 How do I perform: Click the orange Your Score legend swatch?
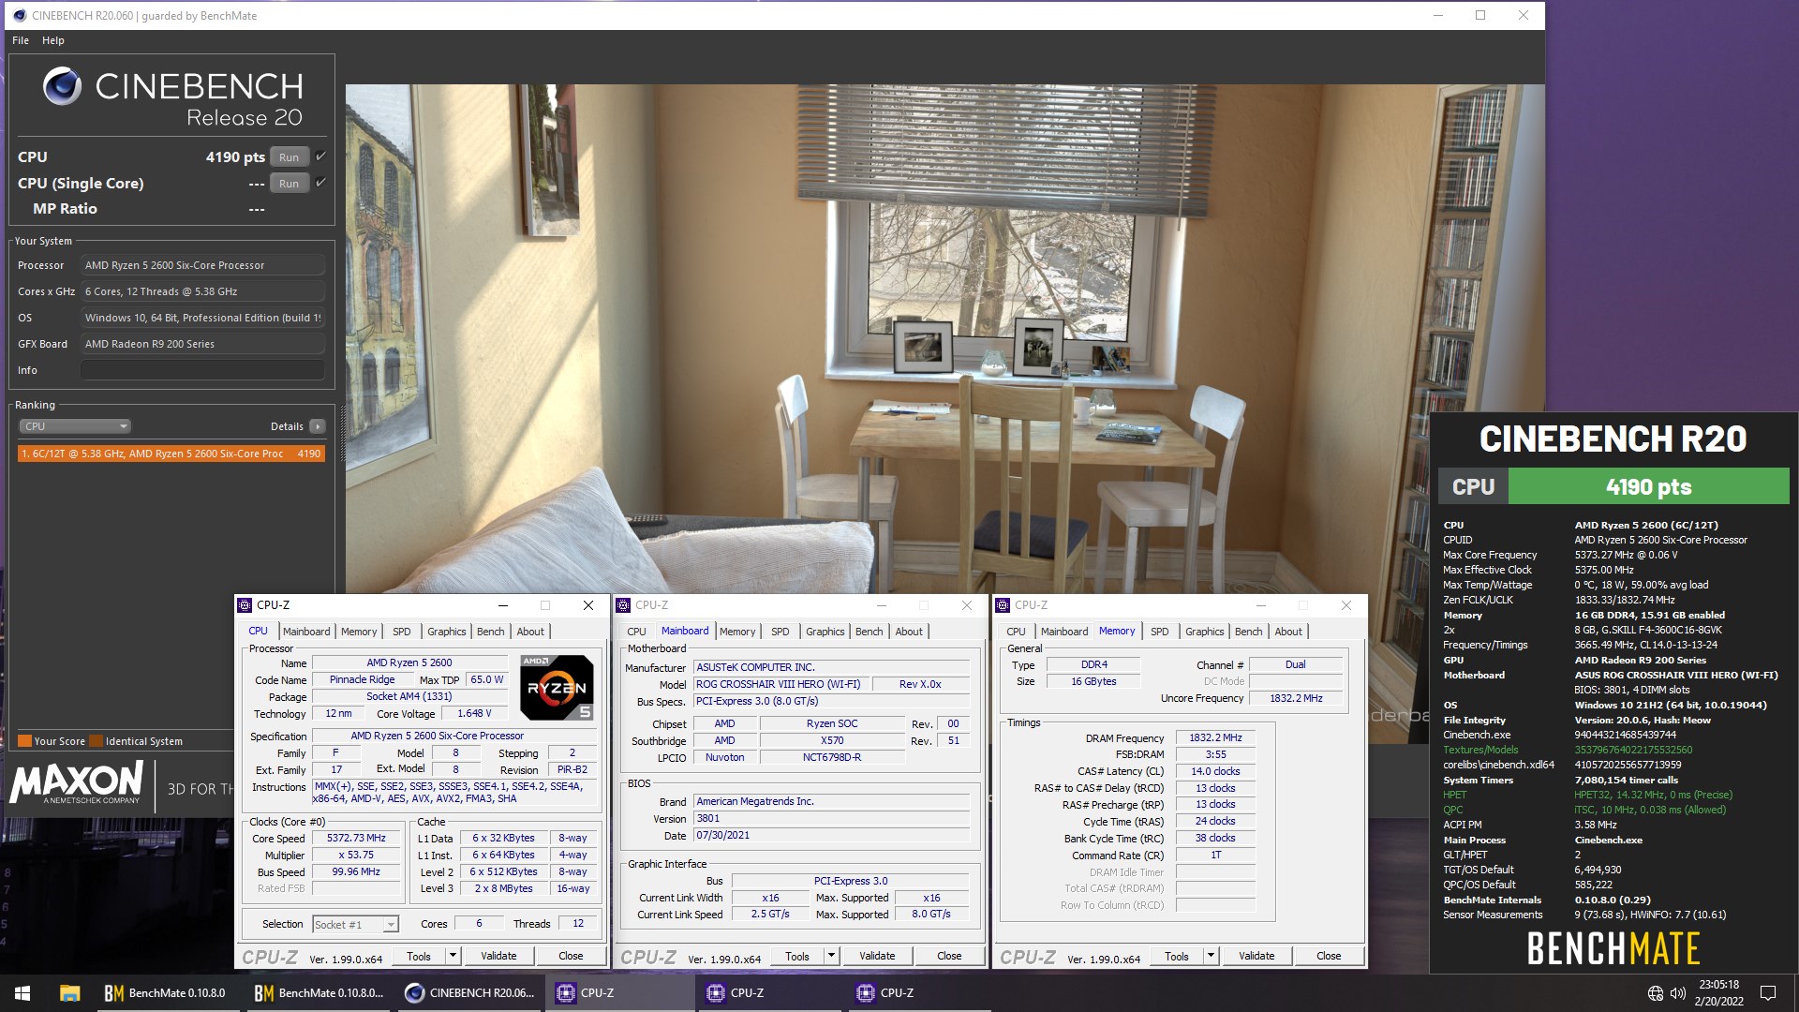(x=24, y=741)
